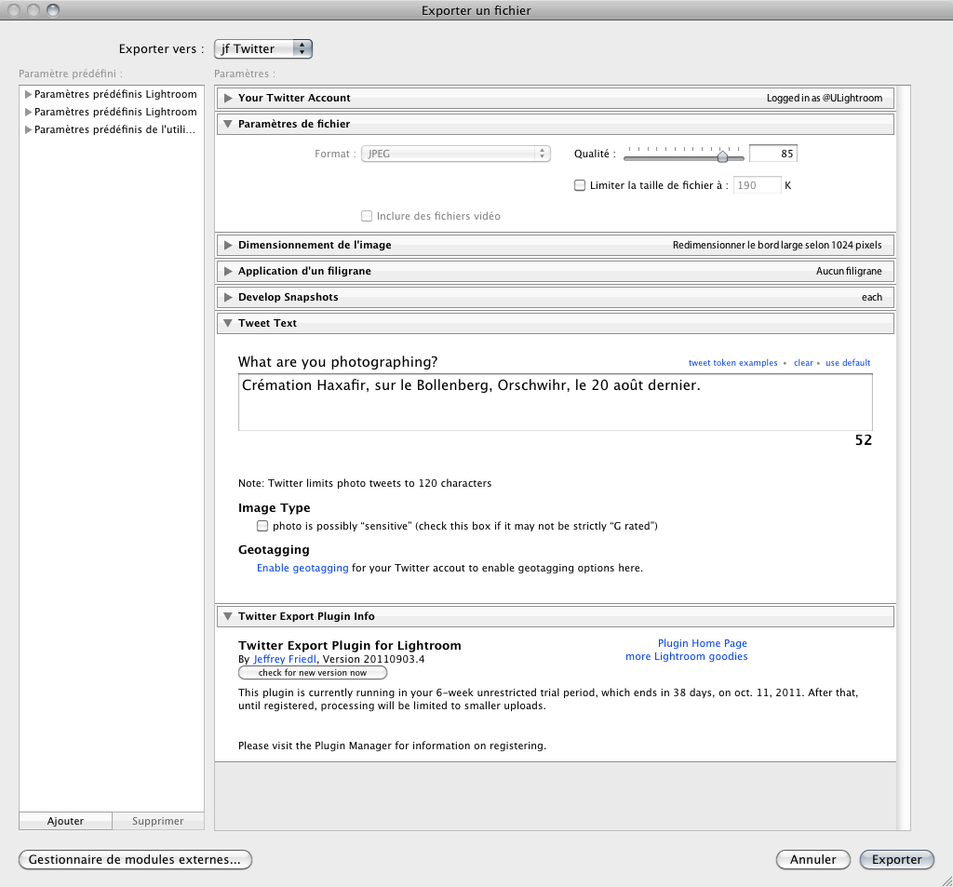The width and height of the screenshot is (953, 887).
Task: Click the tweet character counter '52'
Action: coord(864,440)
